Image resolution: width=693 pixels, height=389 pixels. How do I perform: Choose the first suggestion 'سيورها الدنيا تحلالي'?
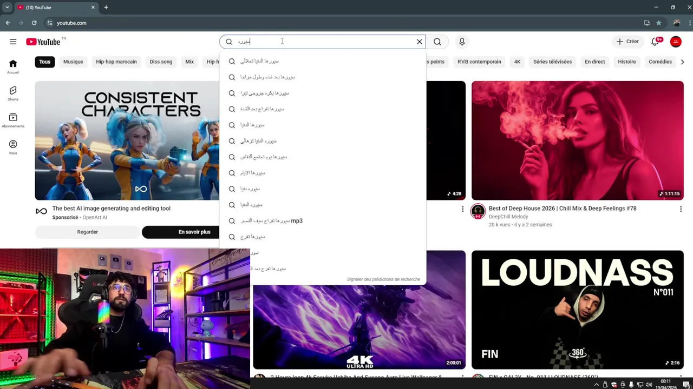pyautogui.click(x=323, y=61)
